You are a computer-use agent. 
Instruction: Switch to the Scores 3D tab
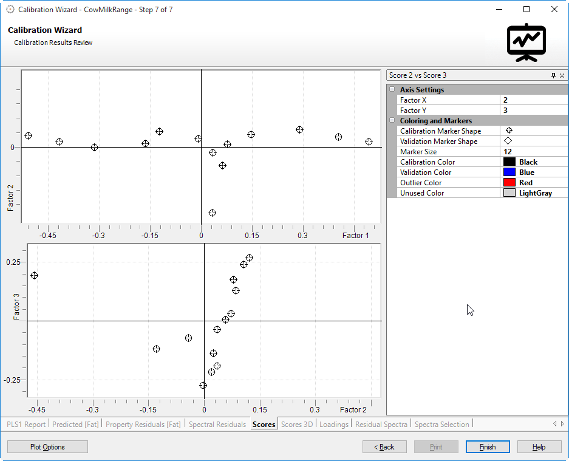pos(296,425)
